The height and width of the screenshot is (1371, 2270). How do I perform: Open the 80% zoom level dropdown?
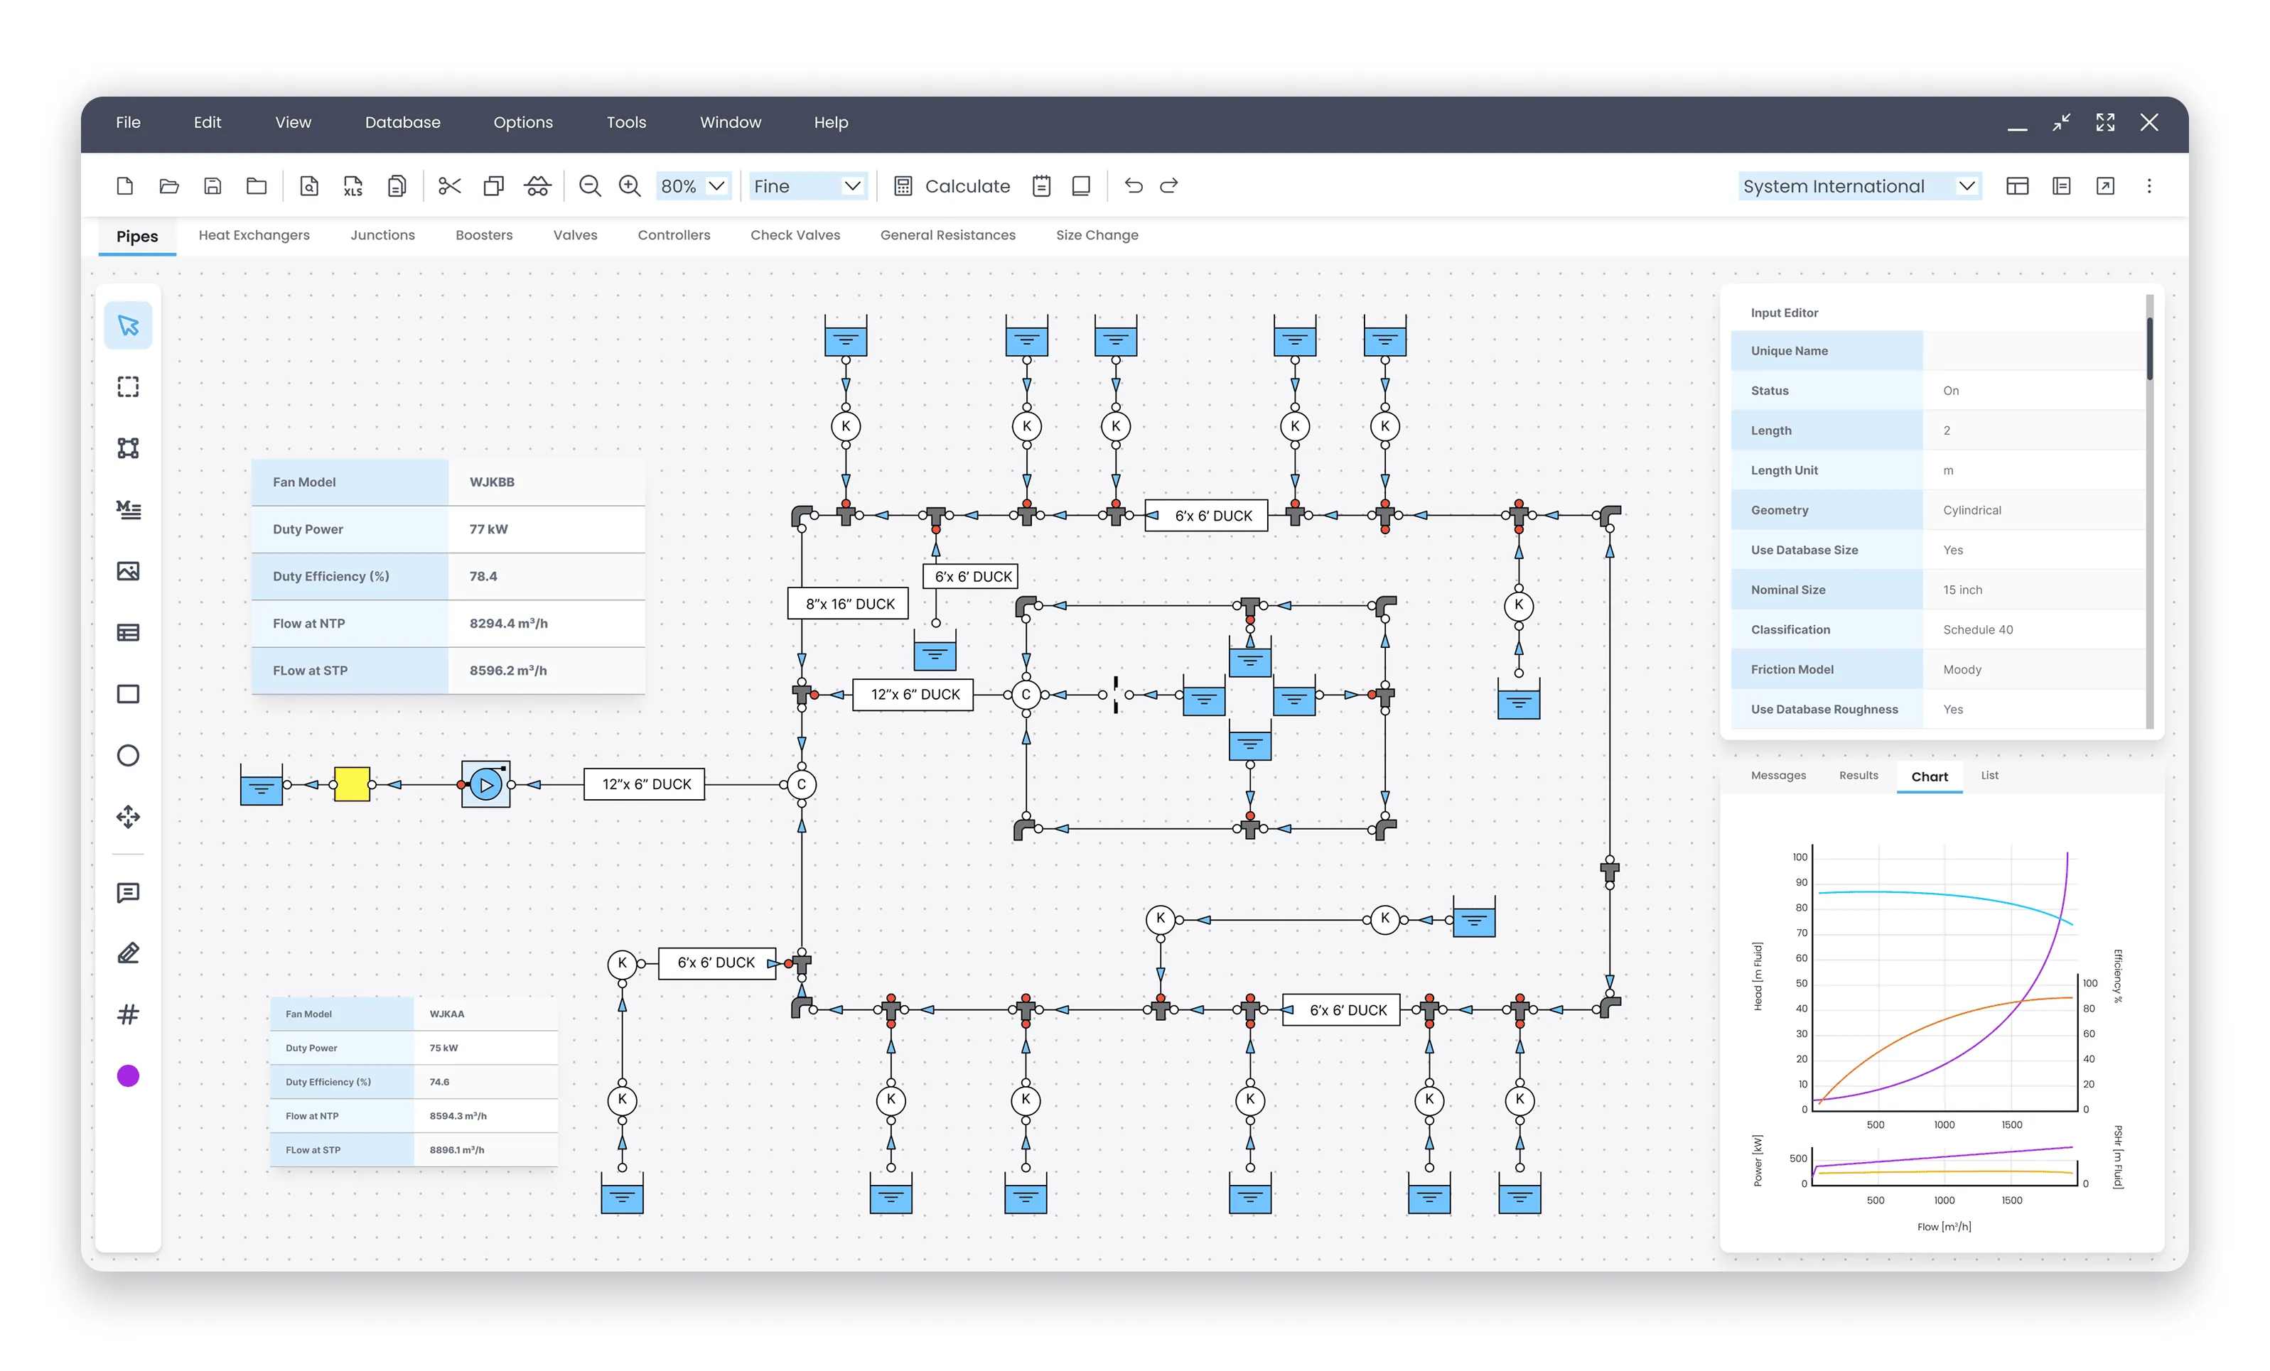coord(694,186)
